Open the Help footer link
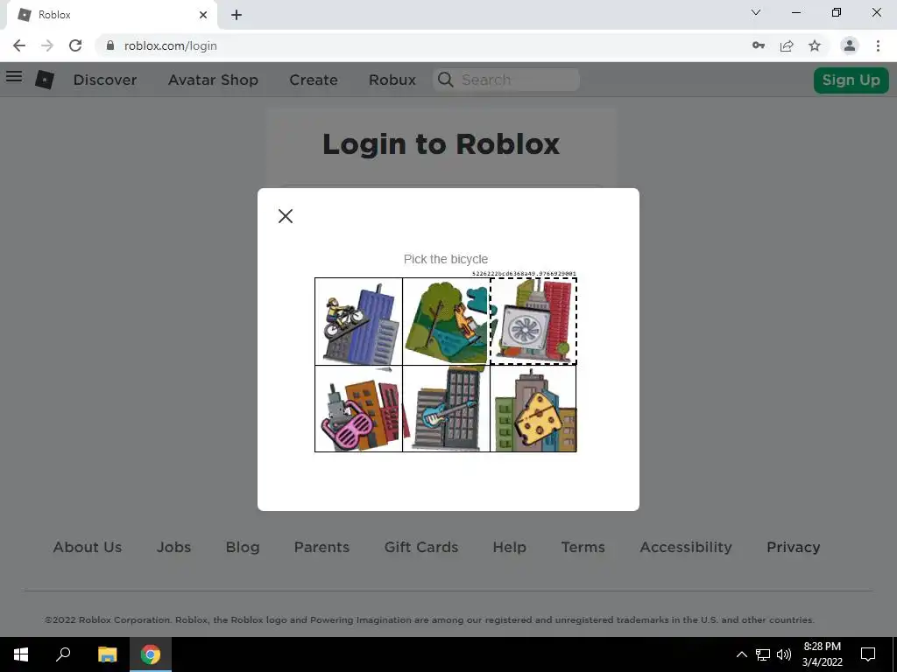 (x=509, y=547)
